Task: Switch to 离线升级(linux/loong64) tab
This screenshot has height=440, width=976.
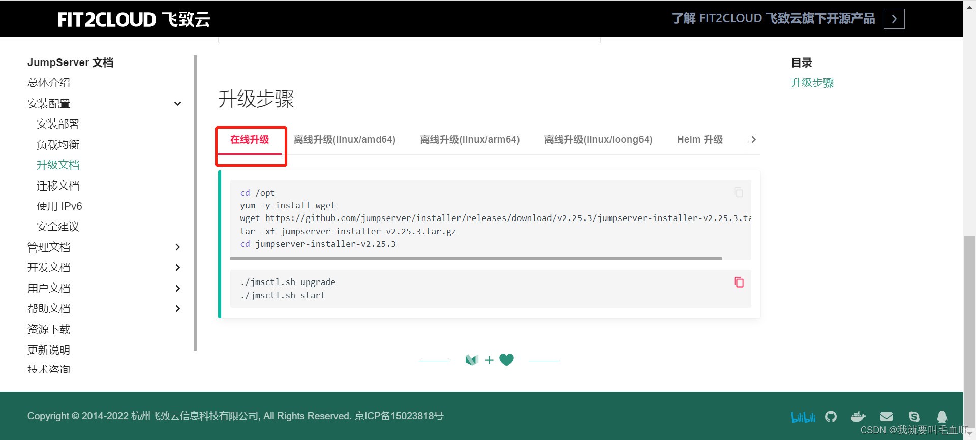Action: pyautogui.click(x=598, y=140)
